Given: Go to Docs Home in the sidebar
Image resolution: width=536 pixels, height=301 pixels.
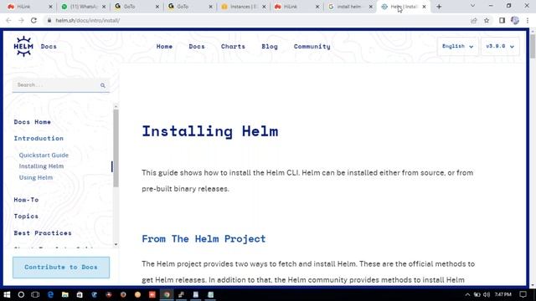Looking at the screenshot, I should [x=32, y=122].
